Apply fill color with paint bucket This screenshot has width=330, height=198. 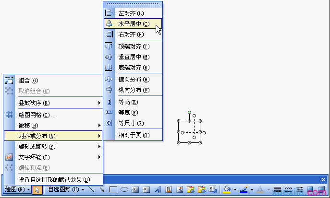click(x=227, y=189)
